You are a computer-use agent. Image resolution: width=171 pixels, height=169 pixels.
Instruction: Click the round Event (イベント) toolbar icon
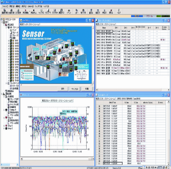(69, 11)
